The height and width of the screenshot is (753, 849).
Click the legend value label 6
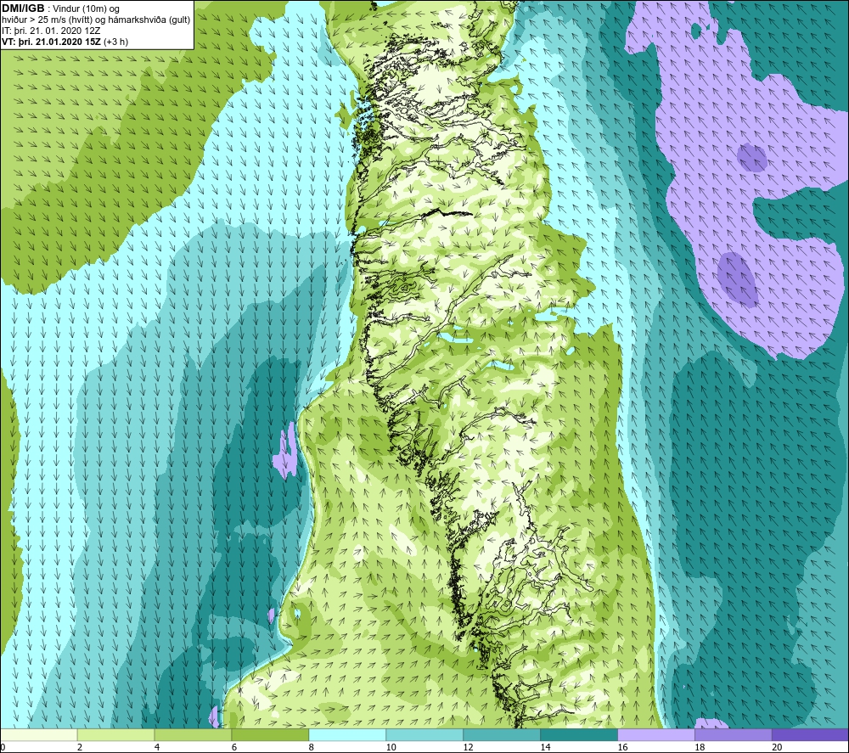coord(234,747)
